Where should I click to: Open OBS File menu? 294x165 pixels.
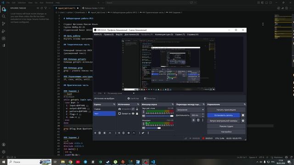coord(98,35)
